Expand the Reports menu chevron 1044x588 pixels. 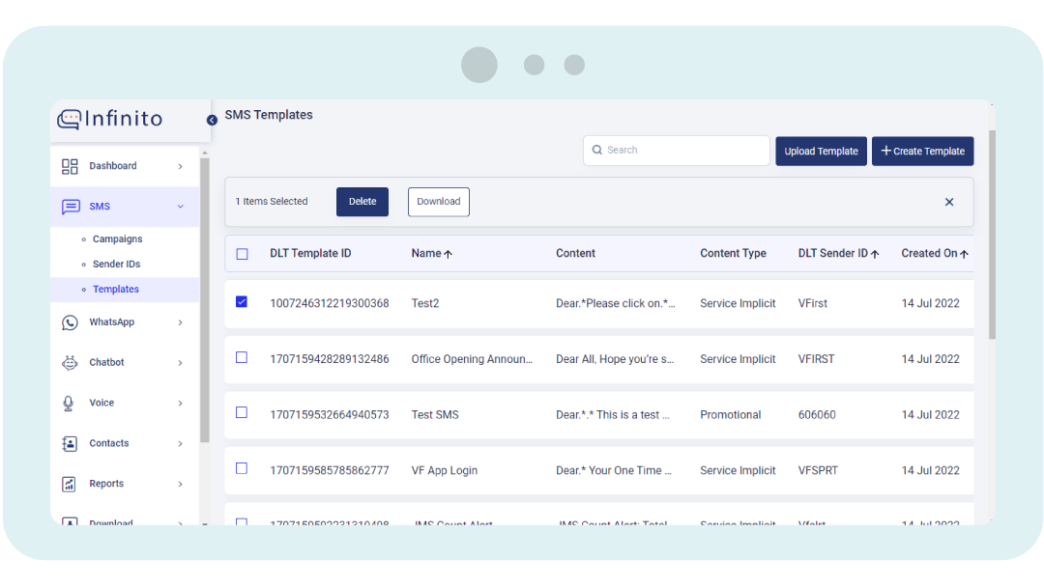181,485
